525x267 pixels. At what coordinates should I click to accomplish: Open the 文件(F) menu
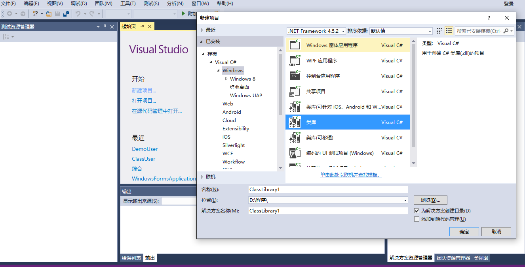8,4
